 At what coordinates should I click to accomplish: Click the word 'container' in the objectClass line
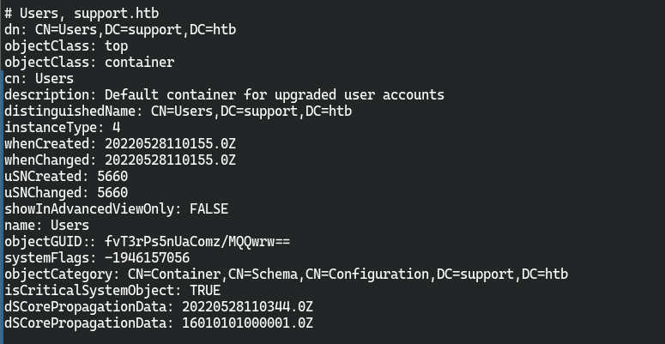(140, 63)
